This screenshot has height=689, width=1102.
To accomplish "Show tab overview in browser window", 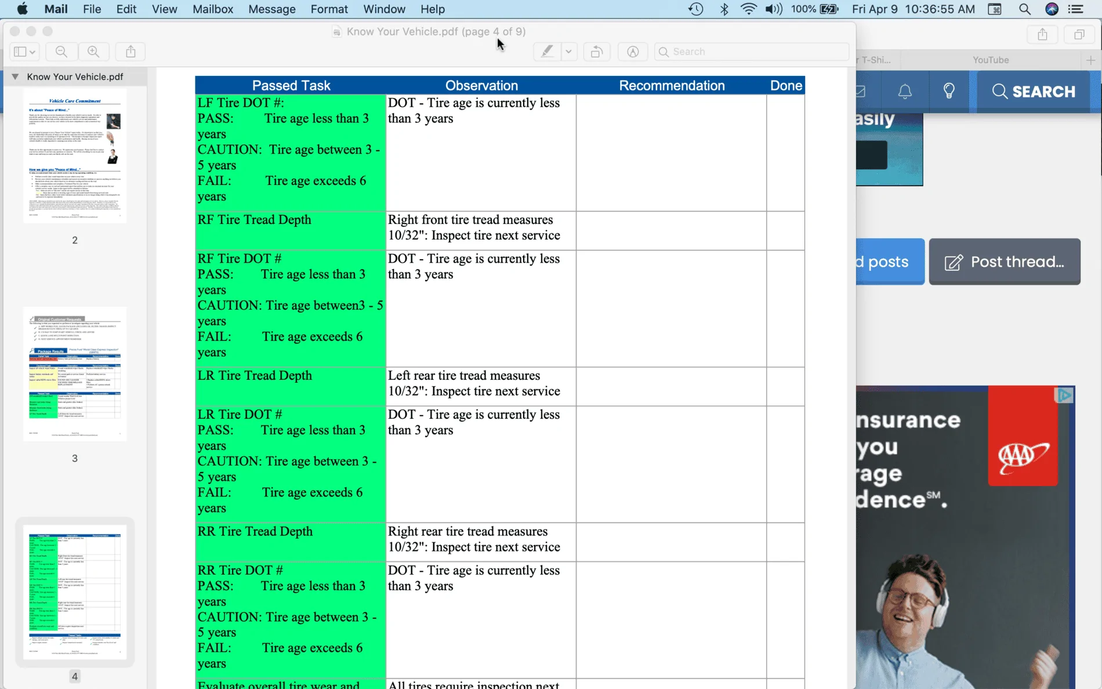I will (x=1079, y=35).
